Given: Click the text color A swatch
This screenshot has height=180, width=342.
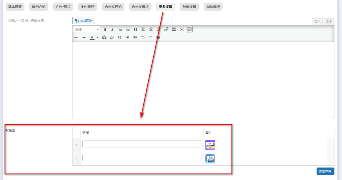Looking at the screenshot, I should tap(92, 38).
